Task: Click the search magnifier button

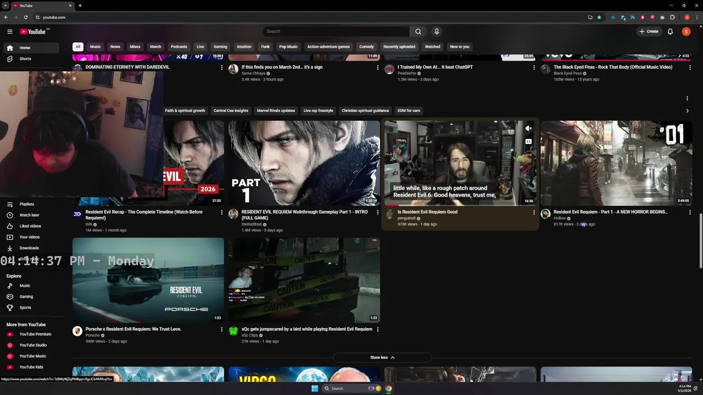Action: click(418, 31)
